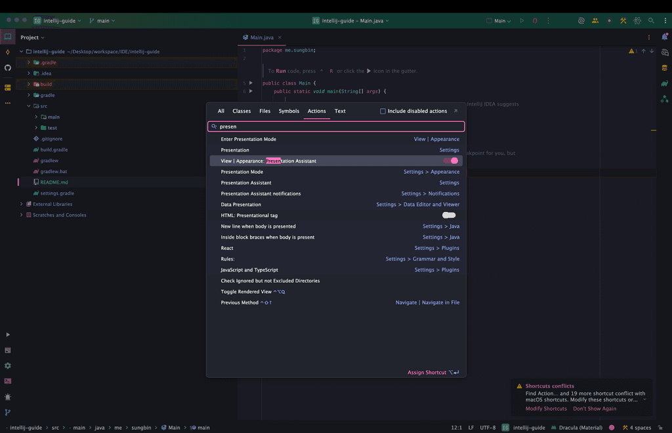Toggle the Presentation Assistant switch off
The image size is (672, 433).
(x=450, y=161)
